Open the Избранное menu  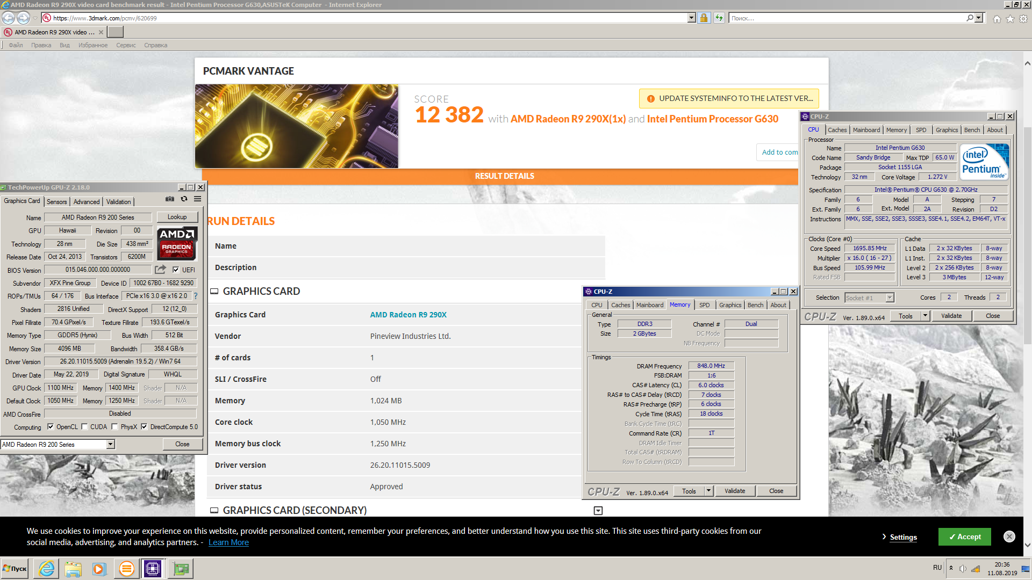coord(93,45)
